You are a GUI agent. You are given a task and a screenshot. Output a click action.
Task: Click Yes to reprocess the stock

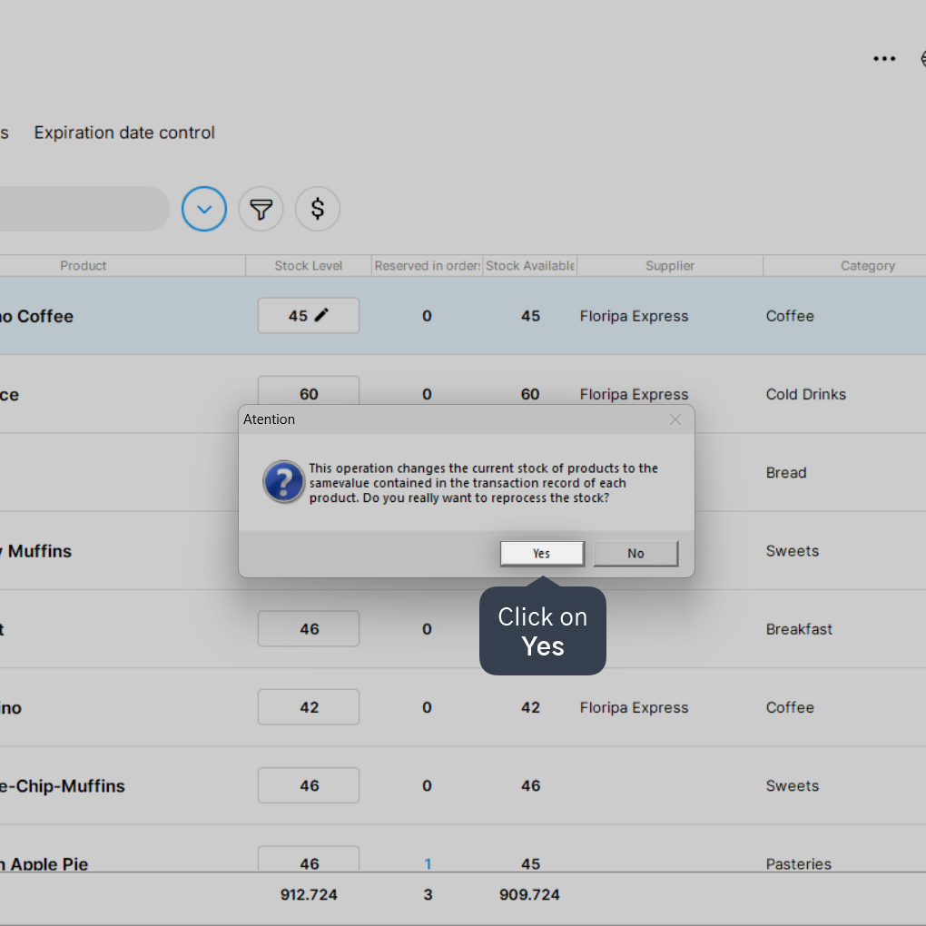[x=542, y=554]
